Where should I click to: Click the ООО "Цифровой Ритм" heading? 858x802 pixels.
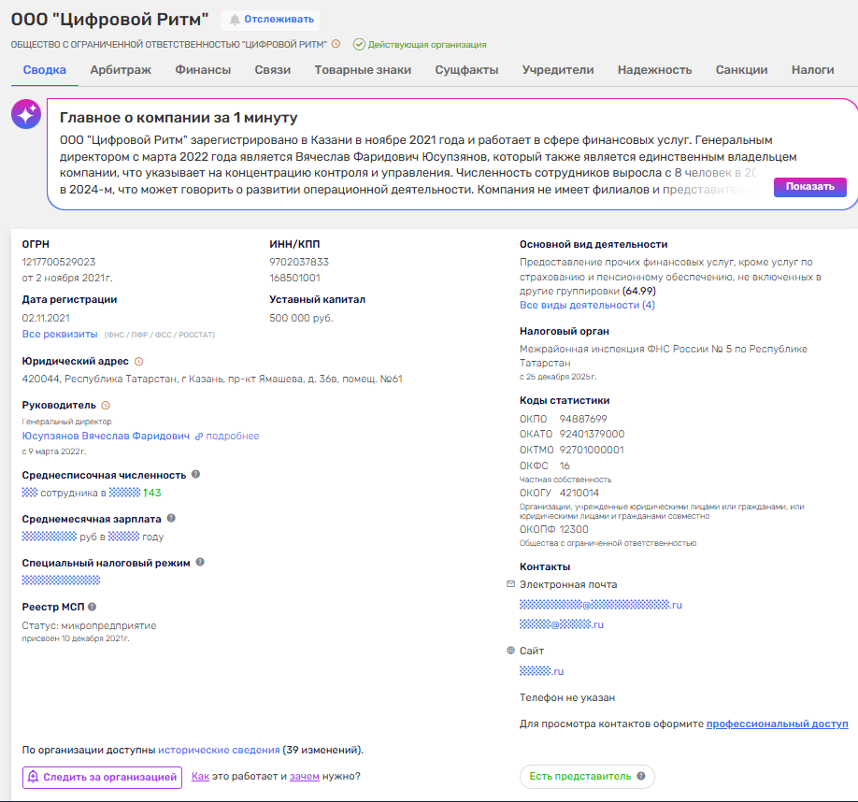click(110, 20)
